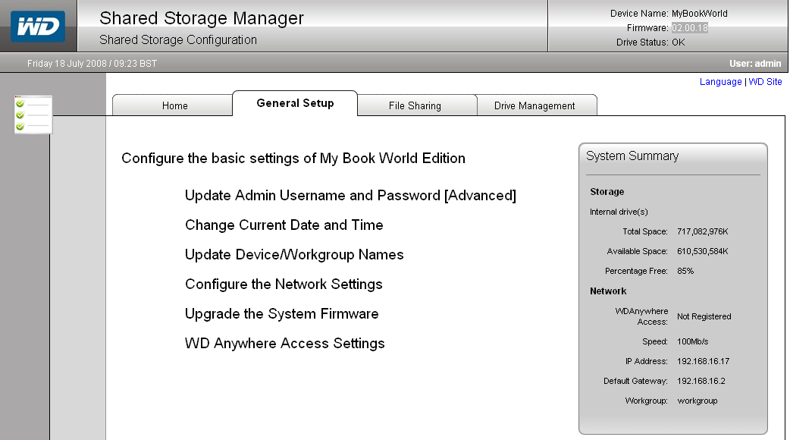
Task: Click the Storage section heading
Action: [x=607, y=191]
